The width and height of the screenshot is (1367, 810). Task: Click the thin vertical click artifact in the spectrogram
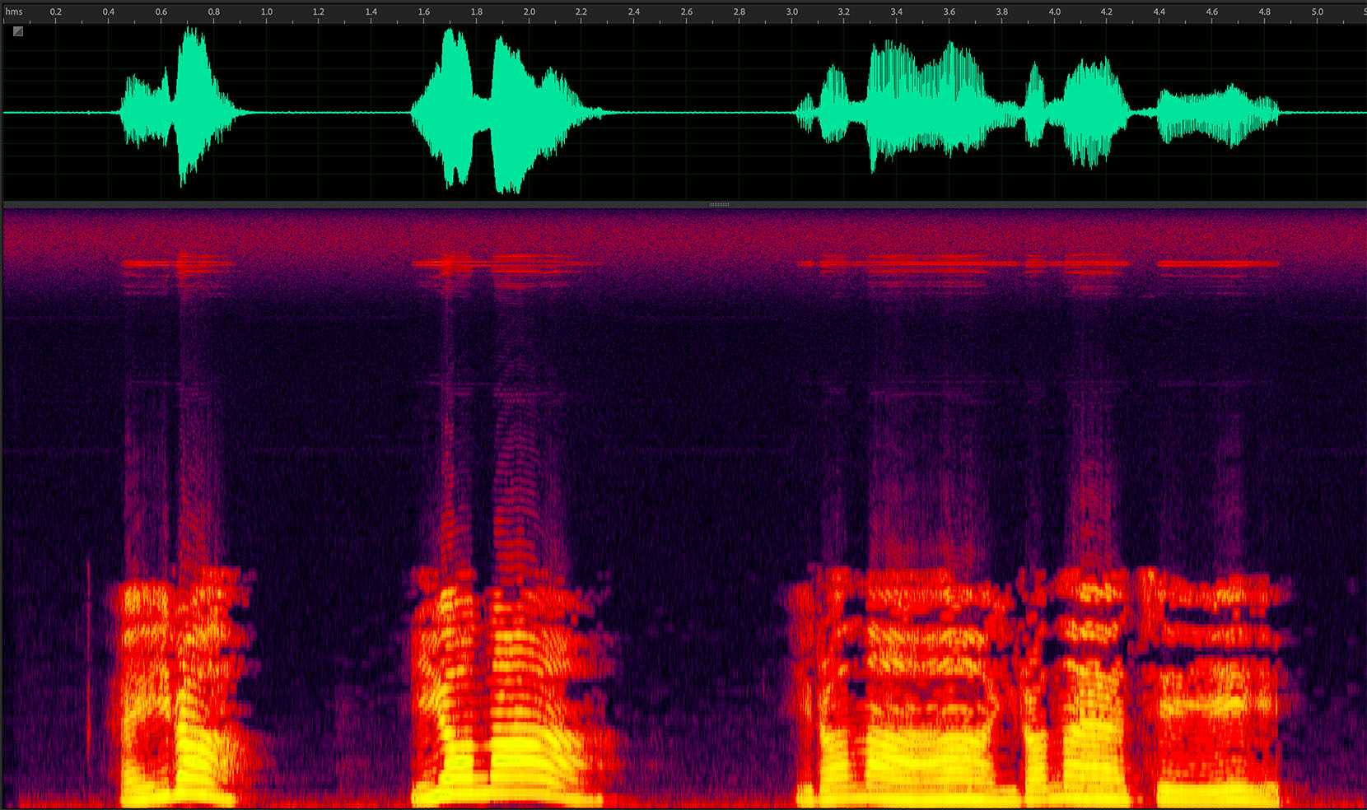tap(88, 659)
